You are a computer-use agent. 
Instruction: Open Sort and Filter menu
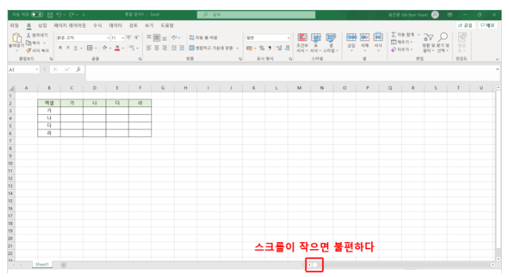(x=428, y=43)
